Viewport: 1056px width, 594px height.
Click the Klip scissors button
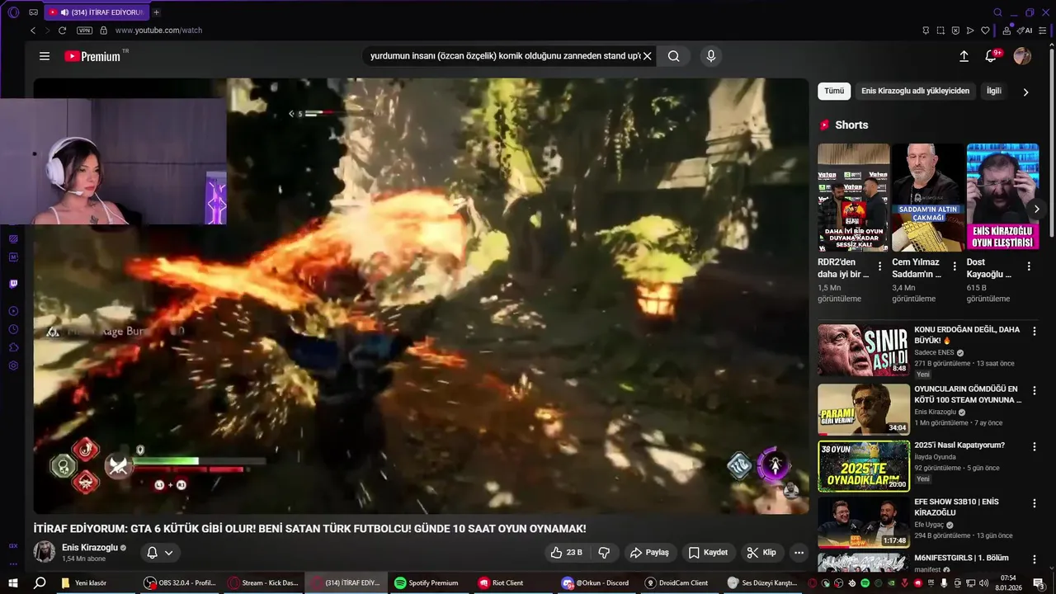point(761,553)
